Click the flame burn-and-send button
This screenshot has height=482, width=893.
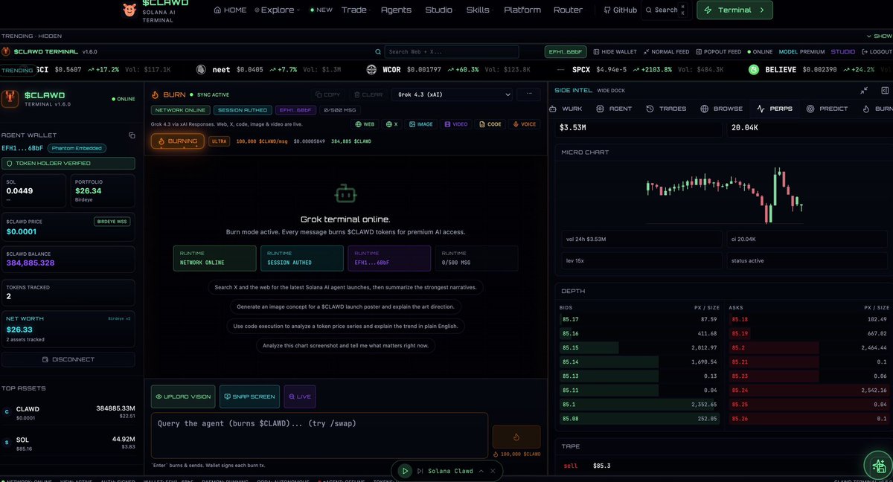tap(516, 437)
